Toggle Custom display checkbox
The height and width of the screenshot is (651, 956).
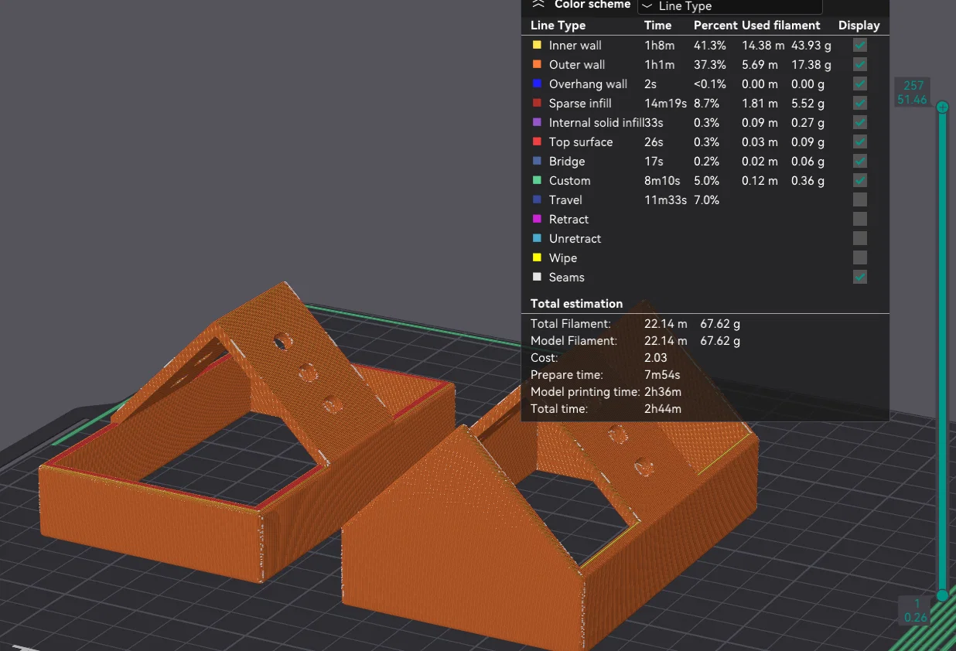859,180
